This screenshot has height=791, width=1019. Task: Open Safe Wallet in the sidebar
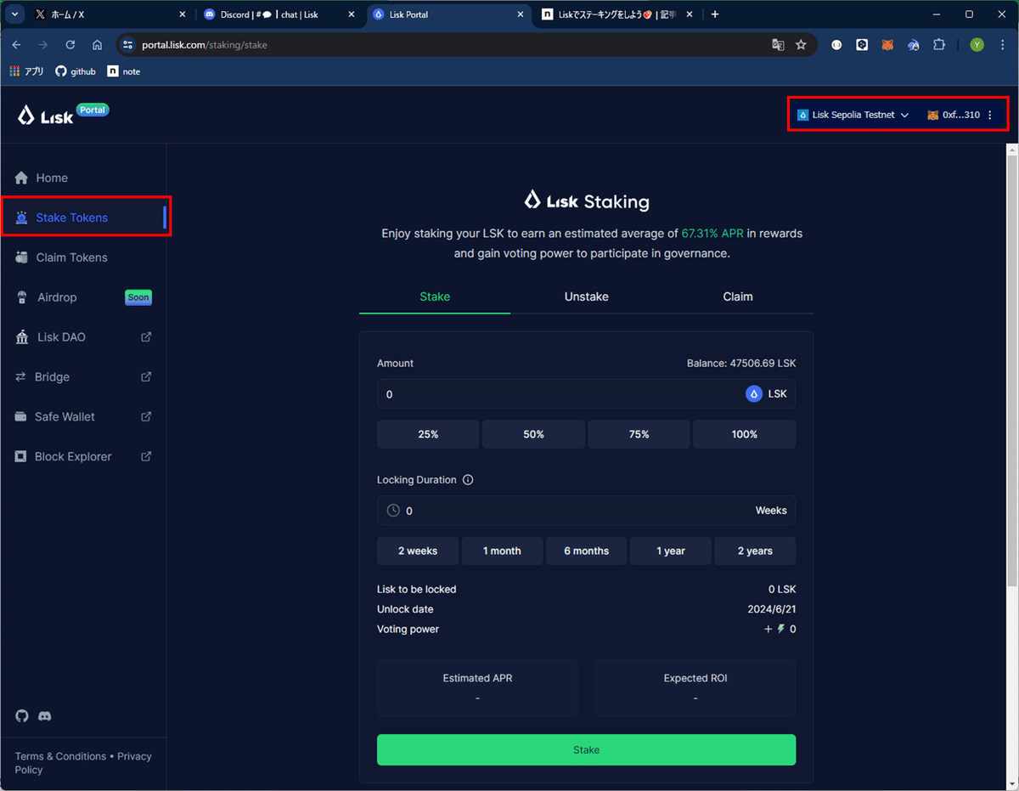[x=83, y=416]
